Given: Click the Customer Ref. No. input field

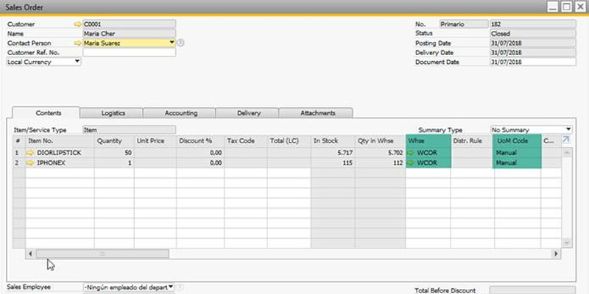Looking at the screenshot, I should click(129, 53).
